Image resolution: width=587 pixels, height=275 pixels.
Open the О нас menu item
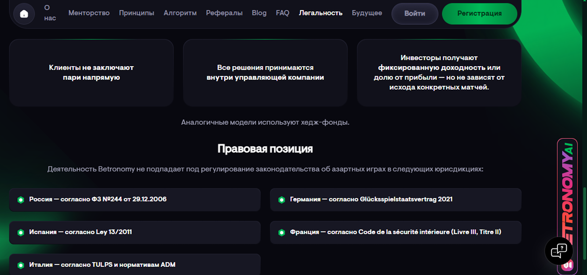coord(50,13)
